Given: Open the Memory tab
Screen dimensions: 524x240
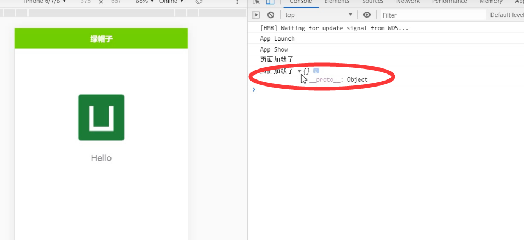Looking at the screenshot, I should coord(490,2).
